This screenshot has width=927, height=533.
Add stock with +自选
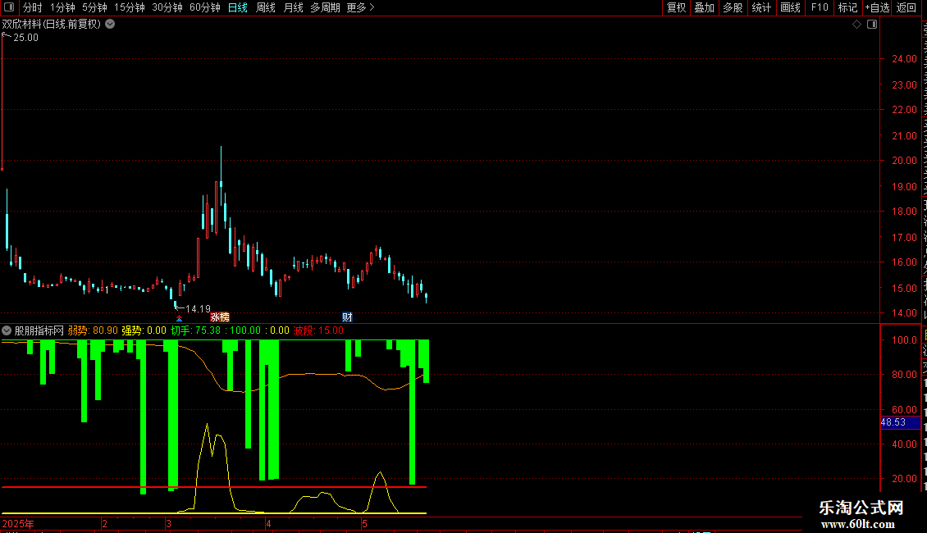click(x=877, y=7)
